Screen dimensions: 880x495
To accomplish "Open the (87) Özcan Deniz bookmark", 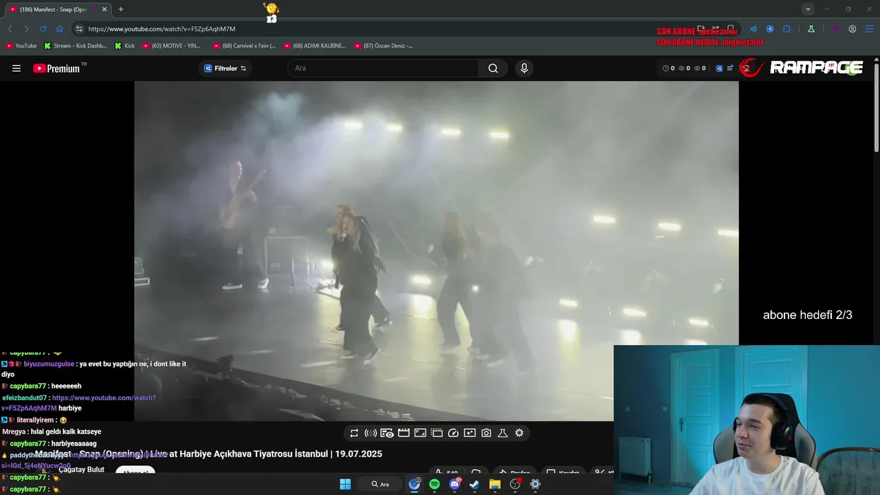I will [384, 46].
